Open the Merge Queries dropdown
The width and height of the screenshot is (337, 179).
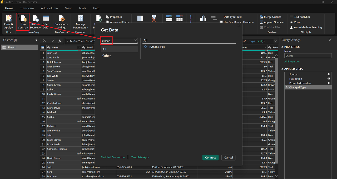pyautogui.click(x=271, y=17)
